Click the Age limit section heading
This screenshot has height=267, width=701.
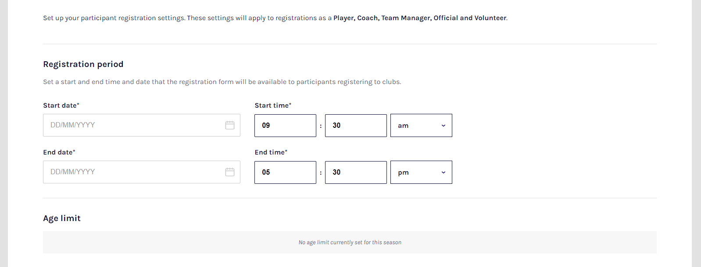(62, 218)
